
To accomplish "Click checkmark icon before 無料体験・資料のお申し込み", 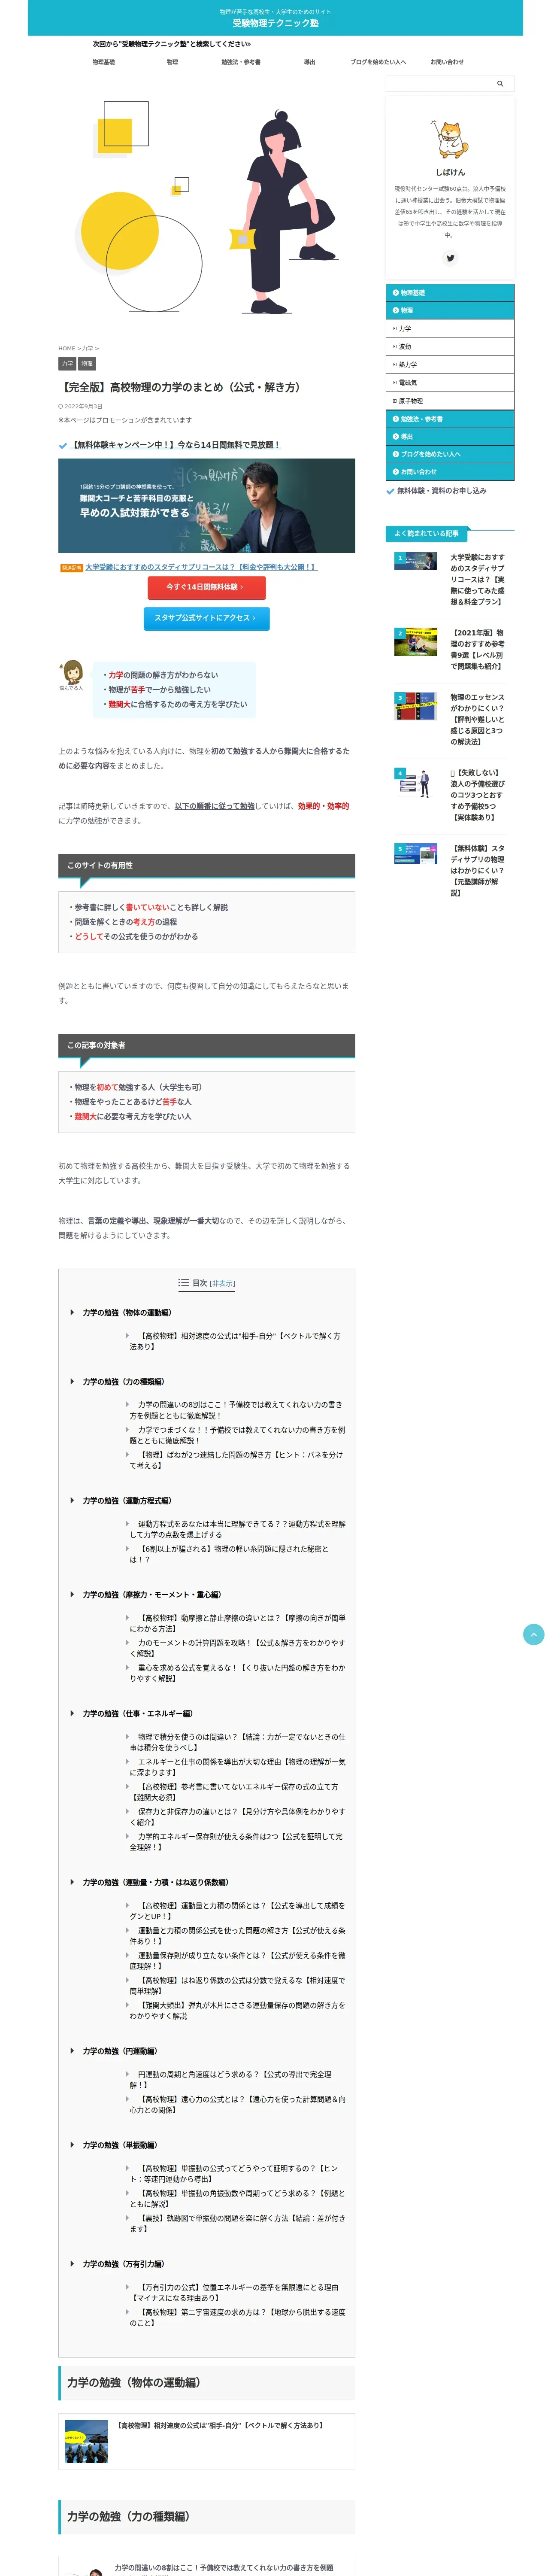I will click(390, 491).
